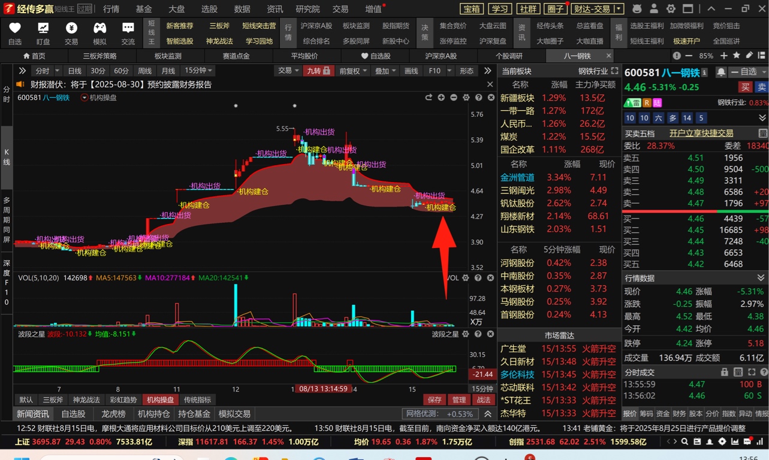This screenshot has width=769, height=460.
Task: Click the exclamation info icon beside zoom
Action: (677, 56)
